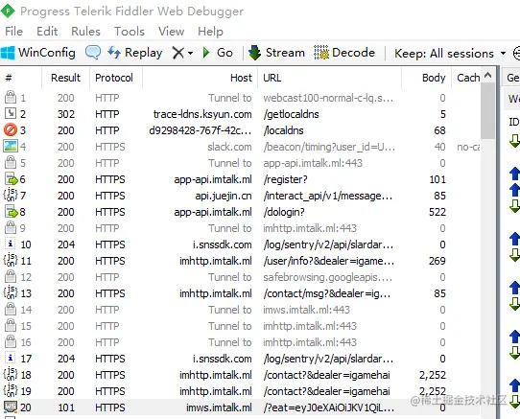Click URL /contact/msg?&dealer=ig...
The width and height of the screenshot is (520, 419).
tap(326, 293)
